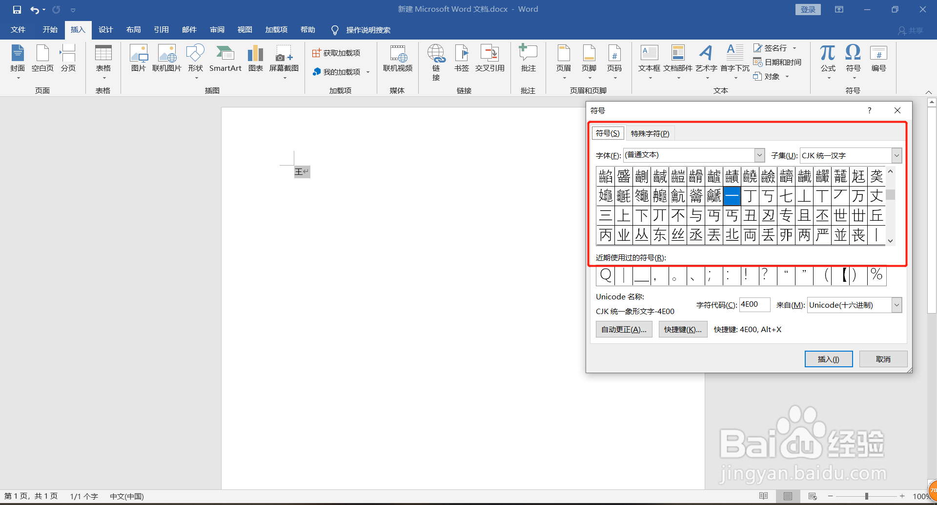Open Ribbon Display Options

839,9
